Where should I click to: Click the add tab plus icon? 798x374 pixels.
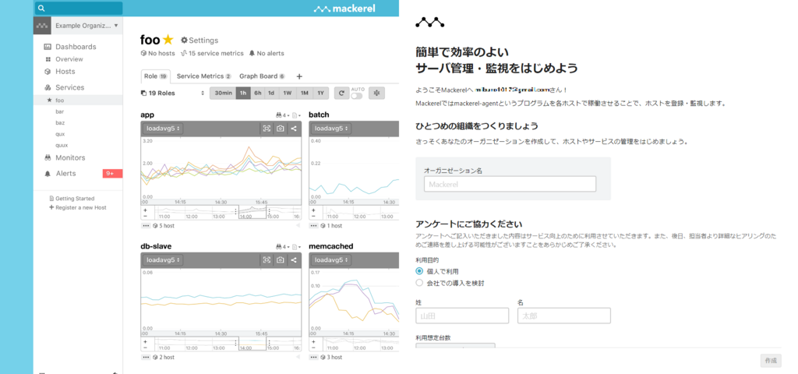299,76
